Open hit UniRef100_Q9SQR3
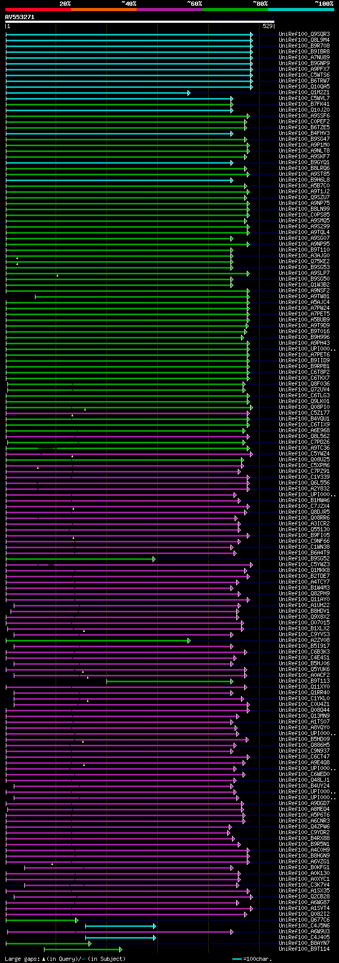 tap(304, 34)
